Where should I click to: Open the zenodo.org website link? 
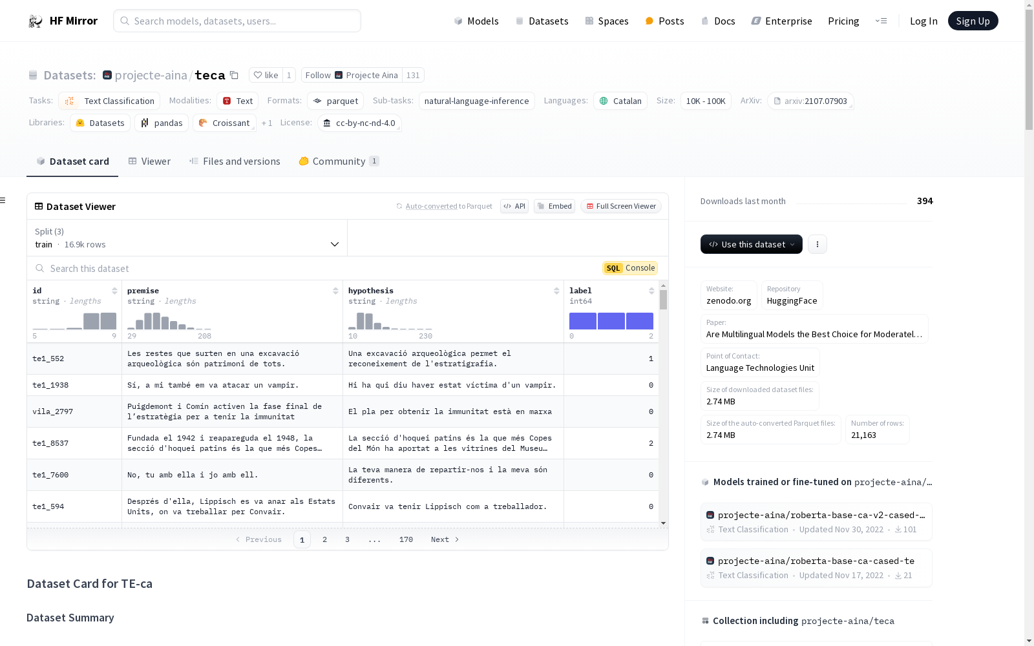[729, 295]
